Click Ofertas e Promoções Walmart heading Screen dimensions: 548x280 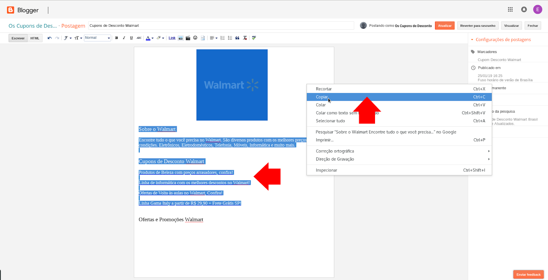(x=171, y=220)
